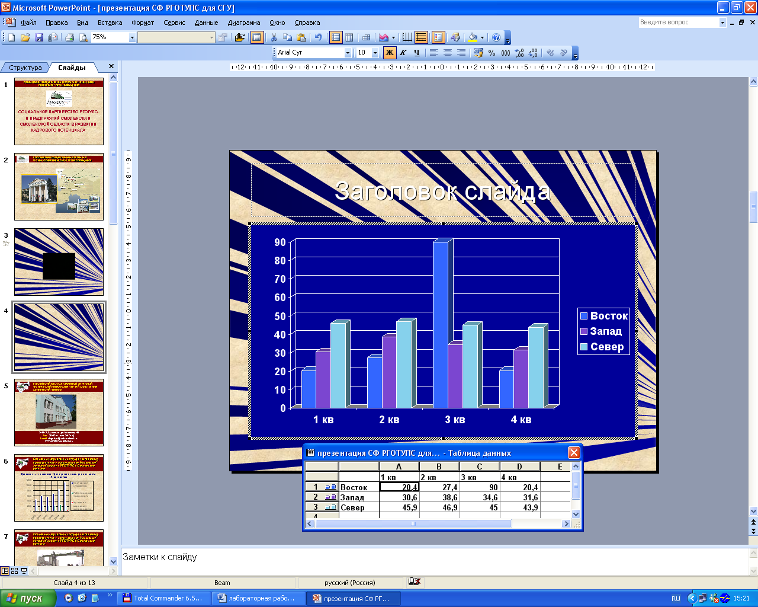The height and width of the screenshot is (607, 758).
Task: Toggle the By Column series button
Action: 349,37
